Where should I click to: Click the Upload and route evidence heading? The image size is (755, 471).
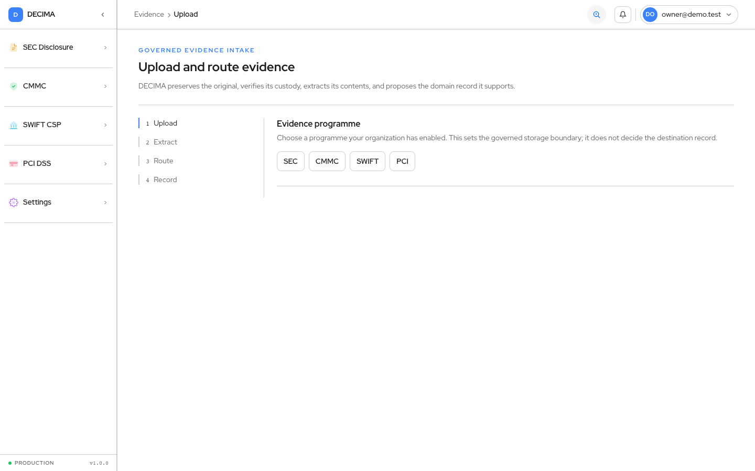coord(217,67)
